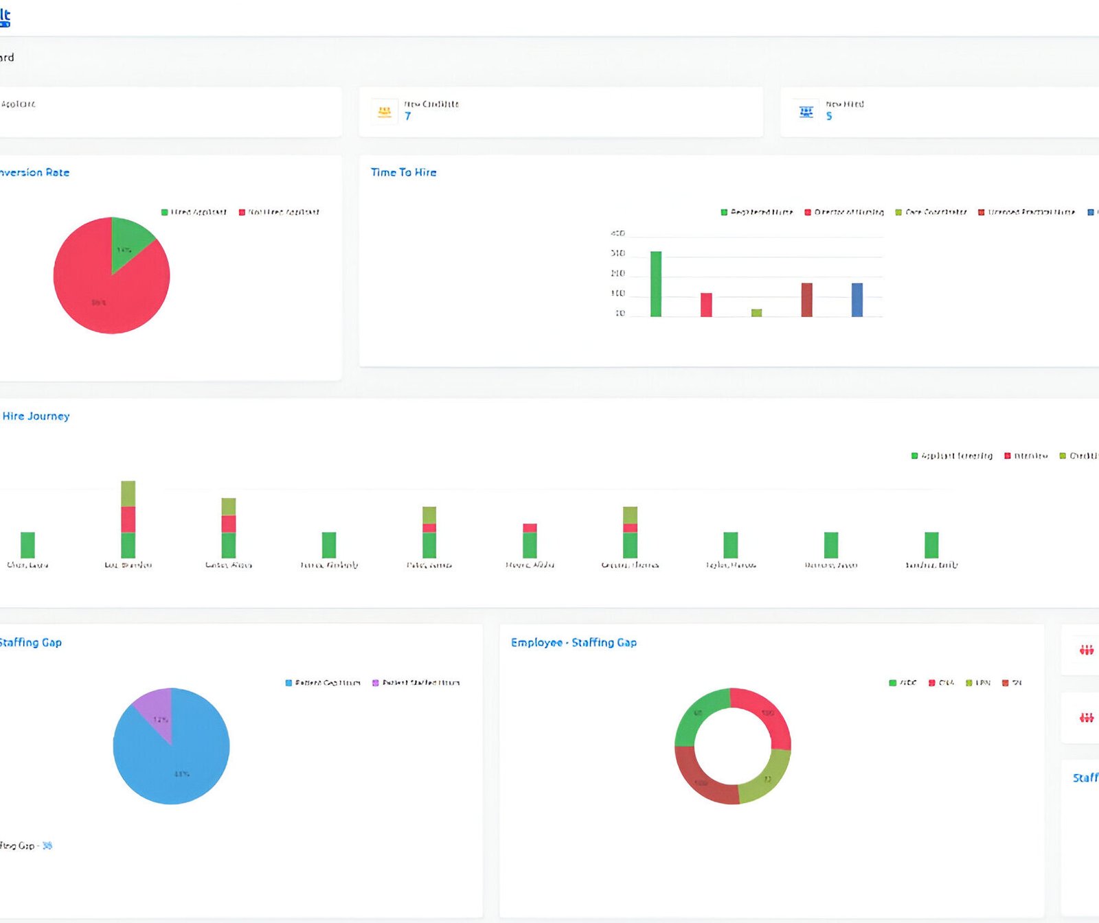Toggle Patient Gap Hours legend entry
The height and width of the screenshot is (923, 1099).
tap(323, 683)
